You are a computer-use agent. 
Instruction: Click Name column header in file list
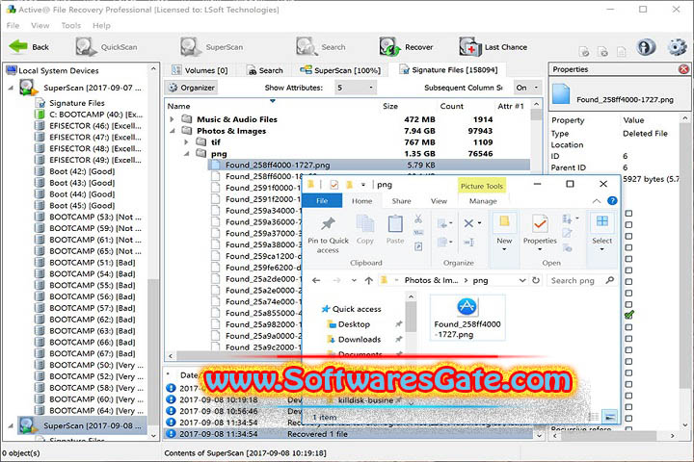(x=179, y=106)
